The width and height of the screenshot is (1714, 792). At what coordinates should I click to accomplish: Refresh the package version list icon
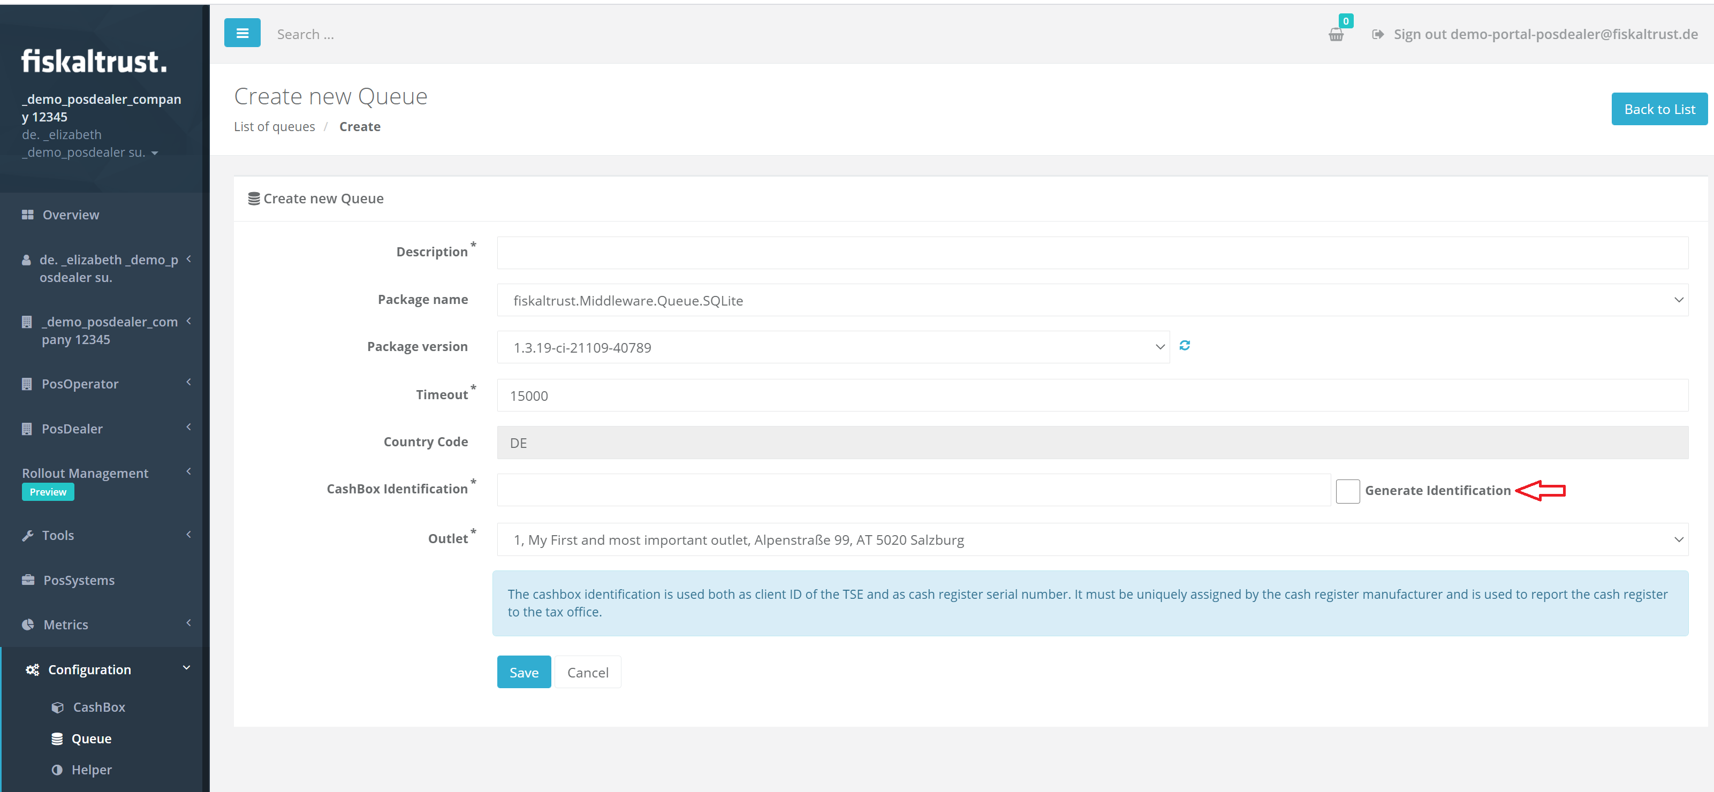pyautogui.click(x=1185, y=345)
